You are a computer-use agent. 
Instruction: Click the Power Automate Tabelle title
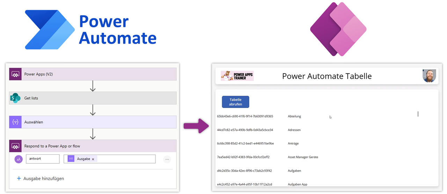coord(327,76)
